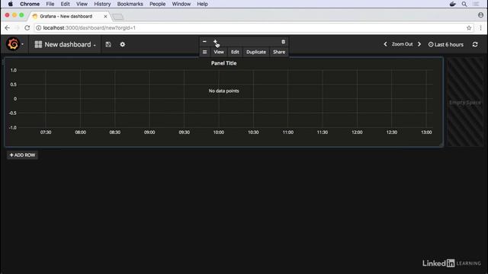488x274 pixels.
Task: Open the Help menu
Action: (x=202, y=4)
